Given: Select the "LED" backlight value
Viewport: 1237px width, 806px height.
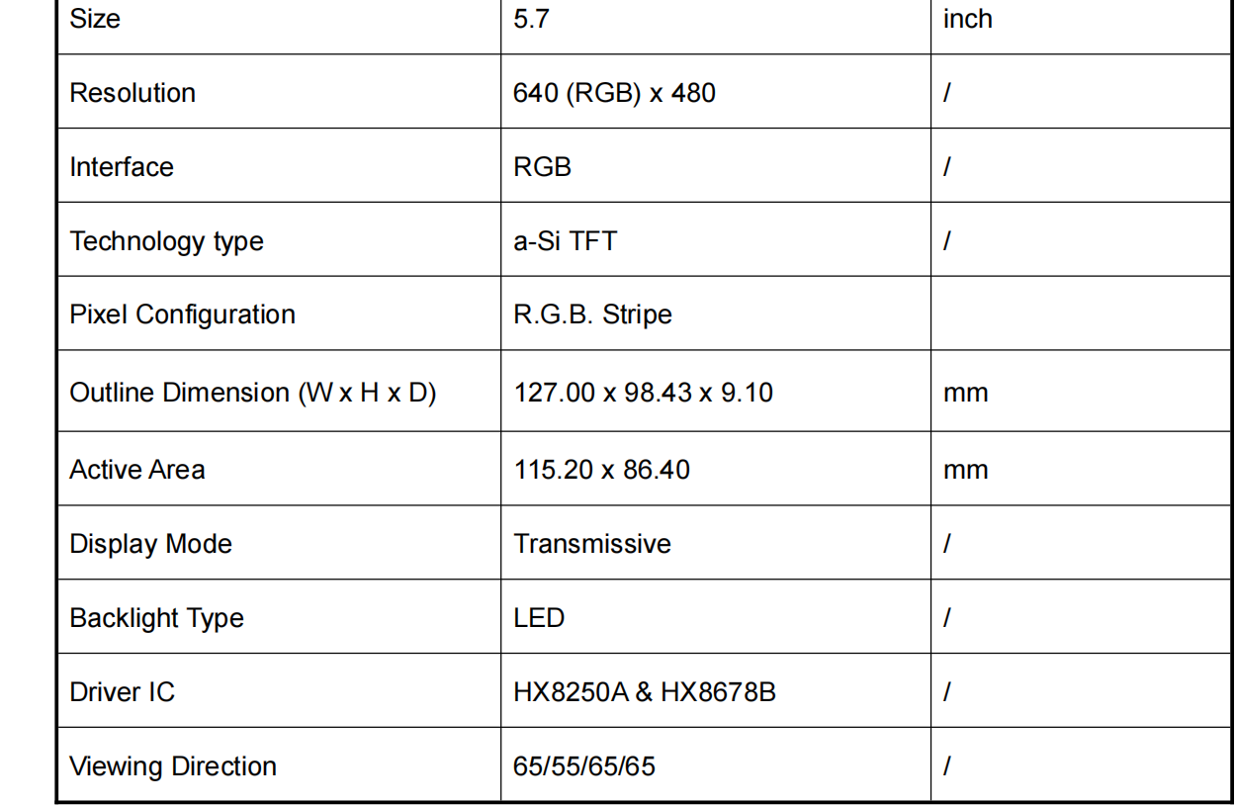Looking at the screenshot, I should tap(539, 618).
